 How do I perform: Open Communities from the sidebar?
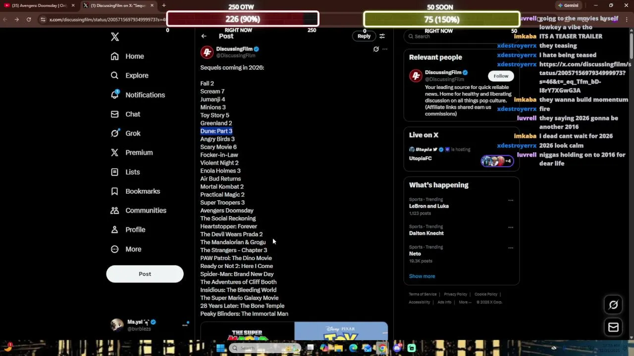pyautogui.click(x=138, y=211)
